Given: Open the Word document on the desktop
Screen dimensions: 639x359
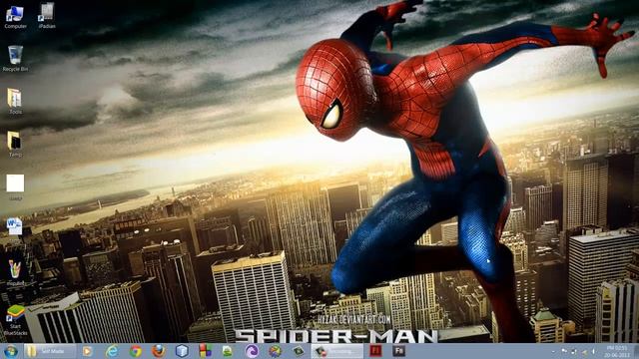Looking at the screenshot, I should (x=15, y=226).
